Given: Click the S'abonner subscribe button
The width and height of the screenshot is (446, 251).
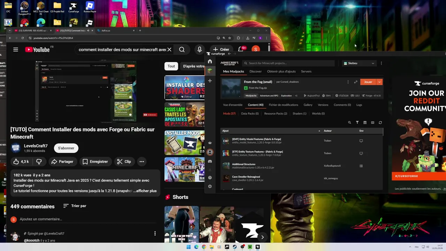Looking at the screenshot, I should (66, 148).
